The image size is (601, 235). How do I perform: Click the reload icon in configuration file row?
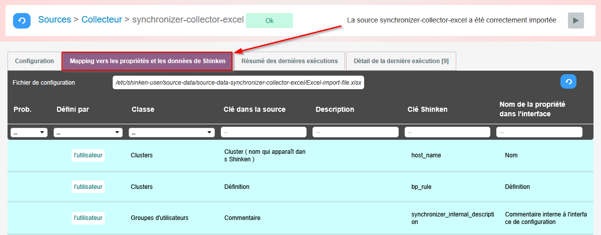point(568,82)
